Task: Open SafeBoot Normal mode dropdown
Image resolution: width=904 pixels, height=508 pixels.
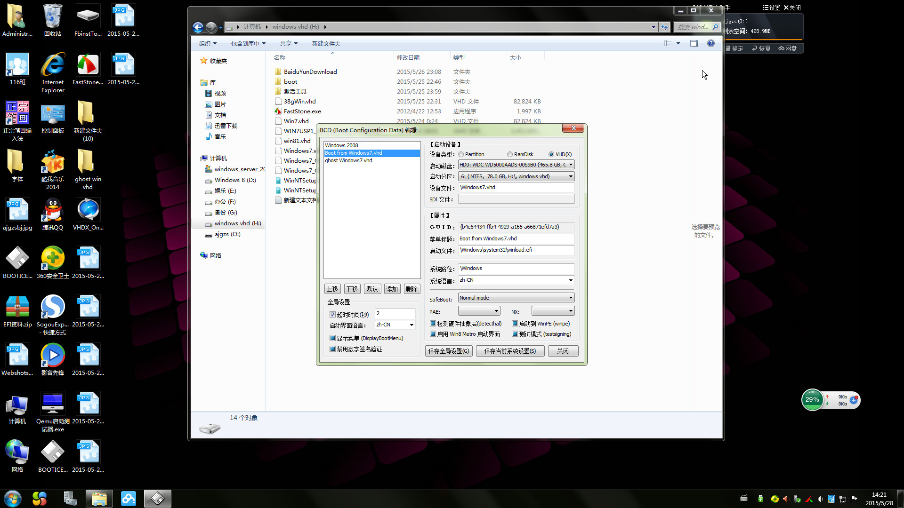Action: click(516, 298)
